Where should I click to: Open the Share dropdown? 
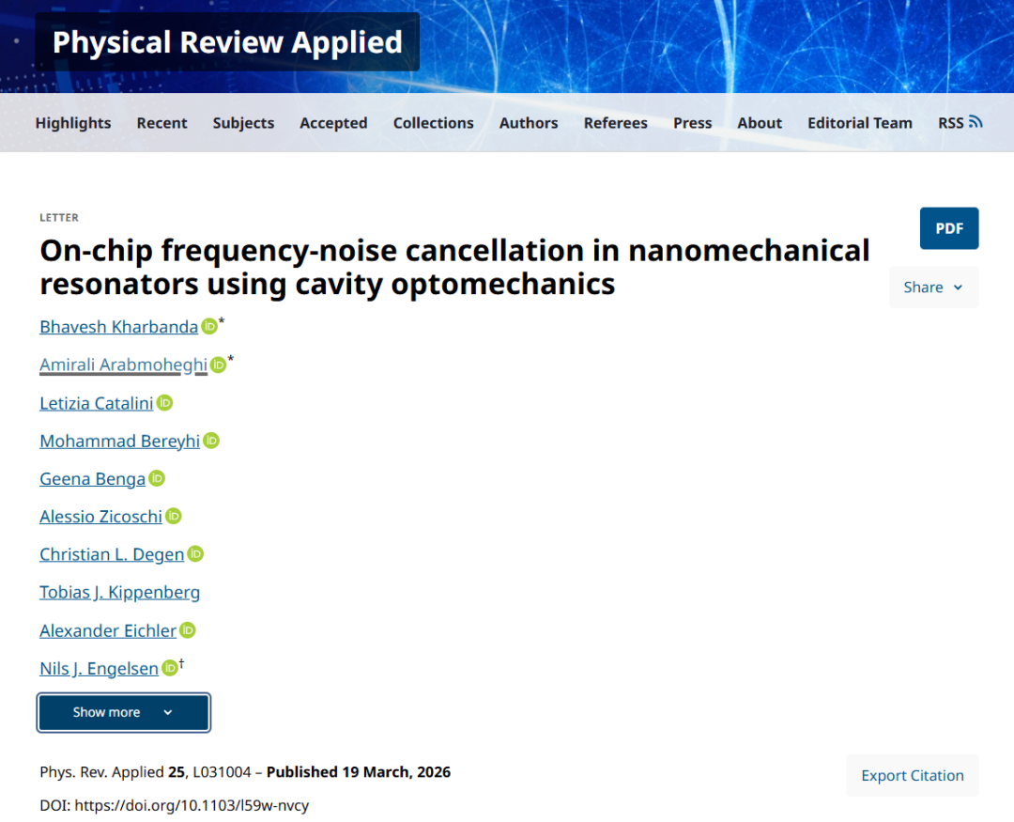(933, 287)
